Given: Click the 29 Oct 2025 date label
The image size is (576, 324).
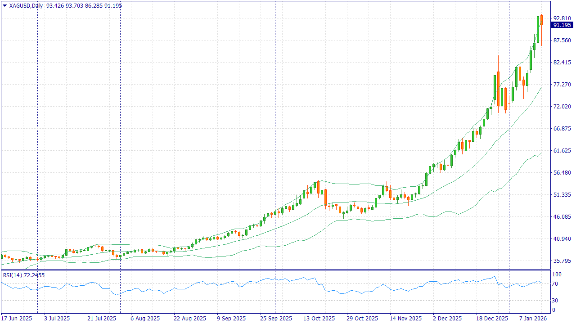Looking at the screenshot, I should click(362, 318).
